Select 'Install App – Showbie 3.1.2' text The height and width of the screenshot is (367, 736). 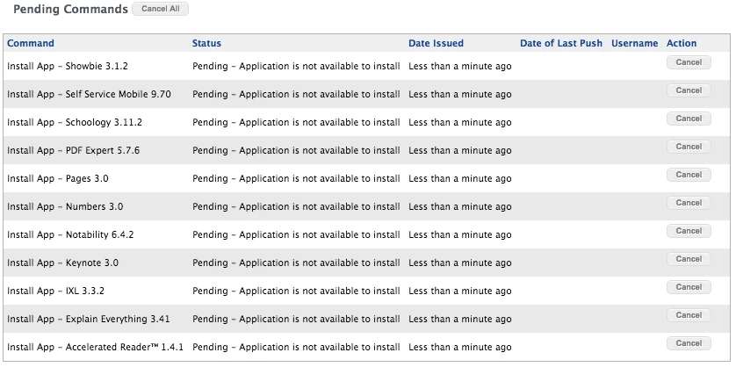click(68, 66)
